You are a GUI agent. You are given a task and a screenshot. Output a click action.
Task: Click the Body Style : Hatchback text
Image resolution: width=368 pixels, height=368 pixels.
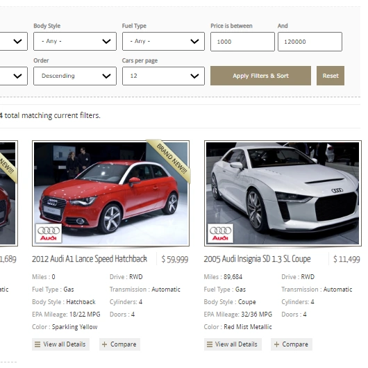64,302
